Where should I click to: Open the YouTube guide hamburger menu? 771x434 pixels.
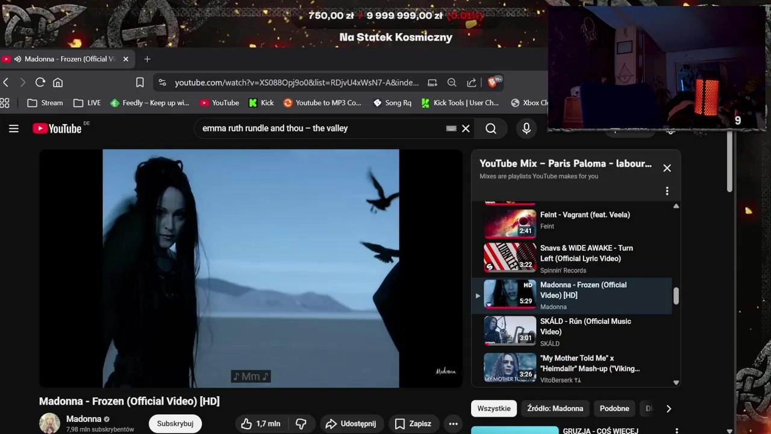coord(14,128)
